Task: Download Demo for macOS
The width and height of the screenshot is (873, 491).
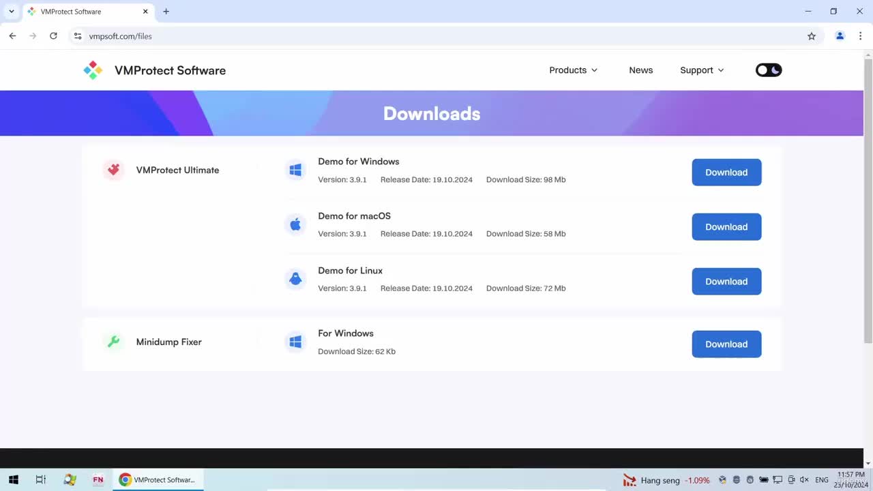Action: point(726,227)
